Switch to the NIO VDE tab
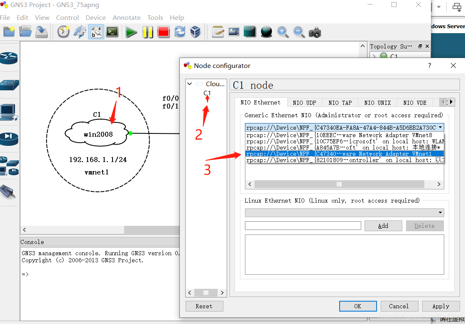Viewport: 465px width, 324px height. click(415, 103)
